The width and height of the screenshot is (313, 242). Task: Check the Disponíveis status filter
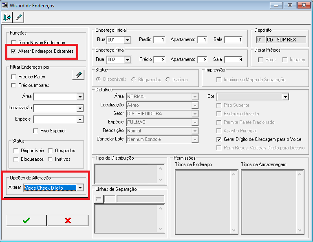16,151
